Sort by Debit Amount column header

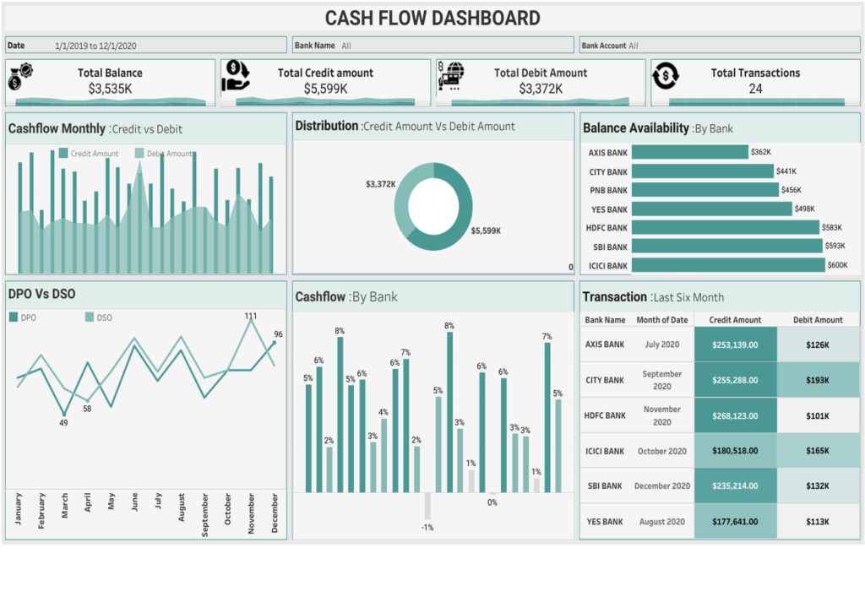tap(818, 320)
